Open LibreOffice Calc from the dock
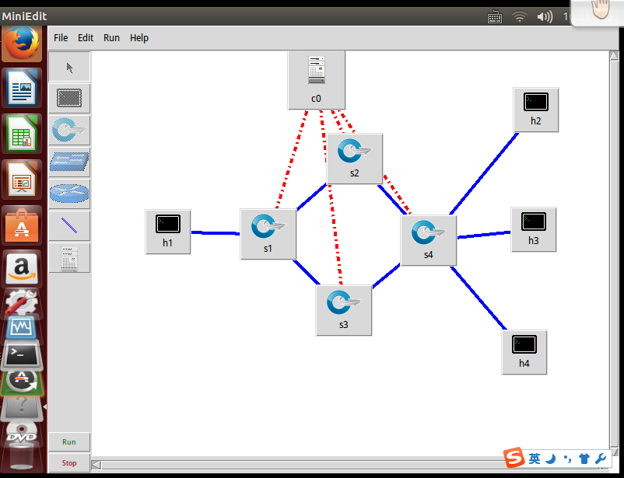The width and height of the screenshot is (624, 478). tap(22, 134)
